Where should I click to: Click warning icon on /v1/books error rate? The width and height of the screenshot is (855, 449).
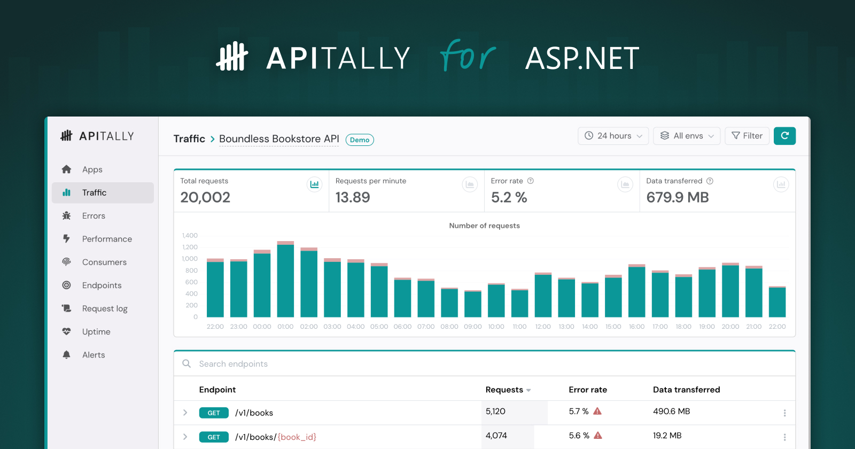click(x=597, y=411)
